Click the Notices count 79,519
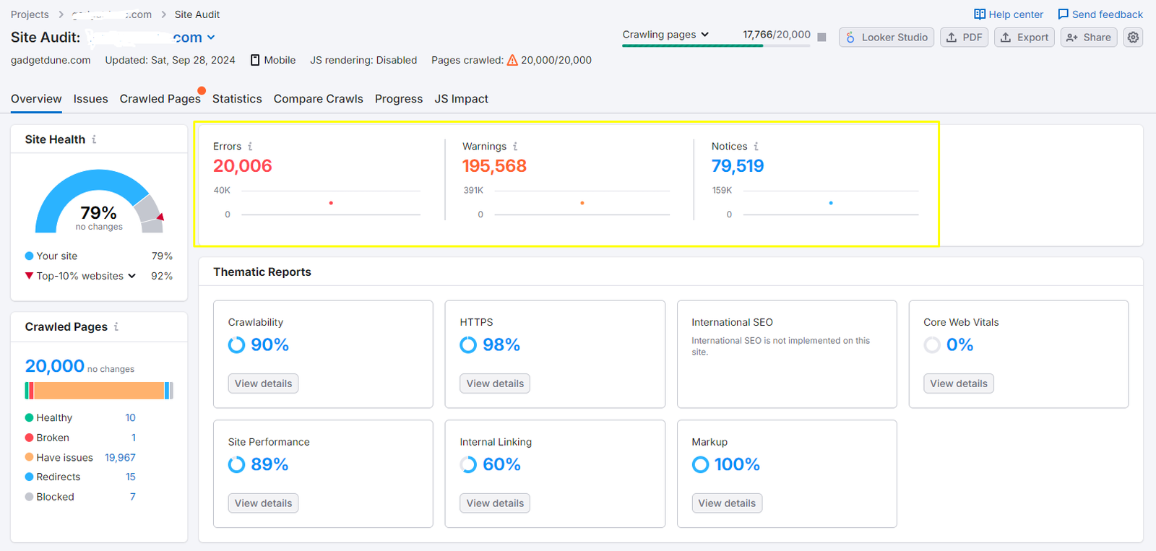 pos(738,166)
